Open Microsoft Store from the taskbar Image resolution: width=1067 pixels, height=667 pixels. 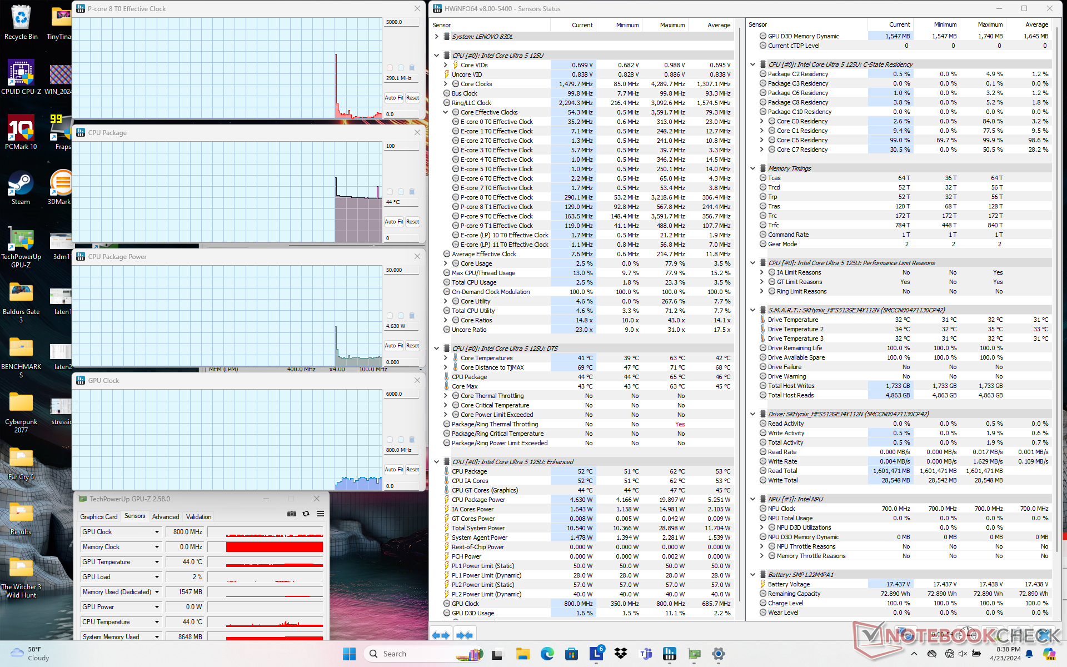pos(571,654)
